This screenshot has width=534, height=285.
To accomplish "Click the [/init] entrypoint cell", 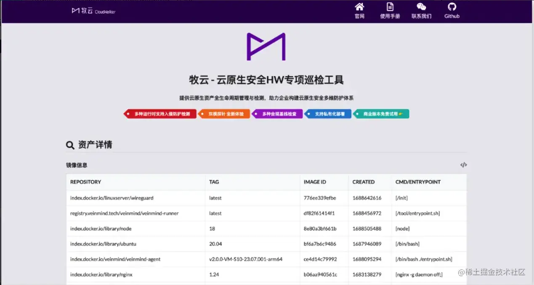I will pyautogui.click(x=429, y=198).
